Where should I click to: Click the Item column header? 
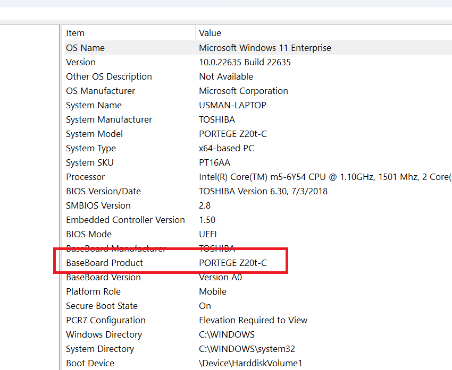tap(75, 33)
